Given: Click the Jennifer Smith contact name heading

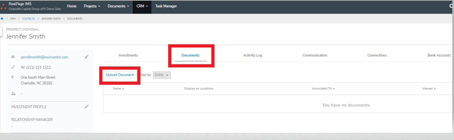Looking at the screenshot, I should tap(26, 36).
